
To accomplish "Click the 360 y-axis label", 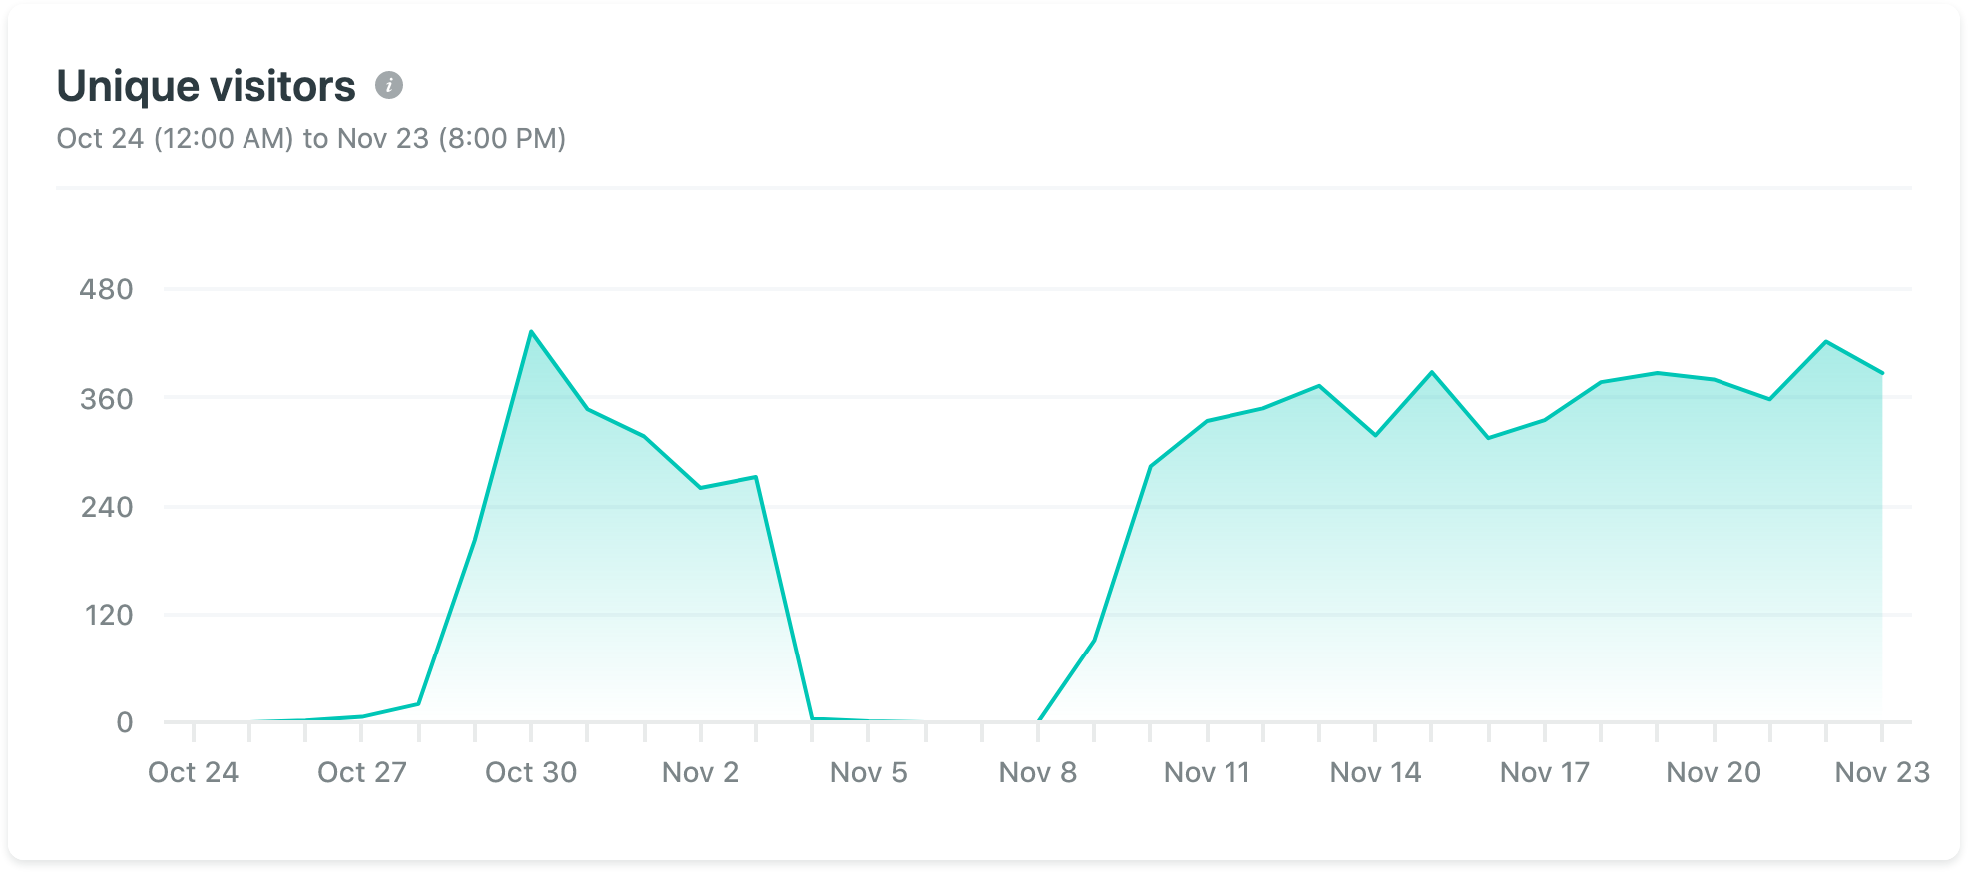I will pos(106,399).
